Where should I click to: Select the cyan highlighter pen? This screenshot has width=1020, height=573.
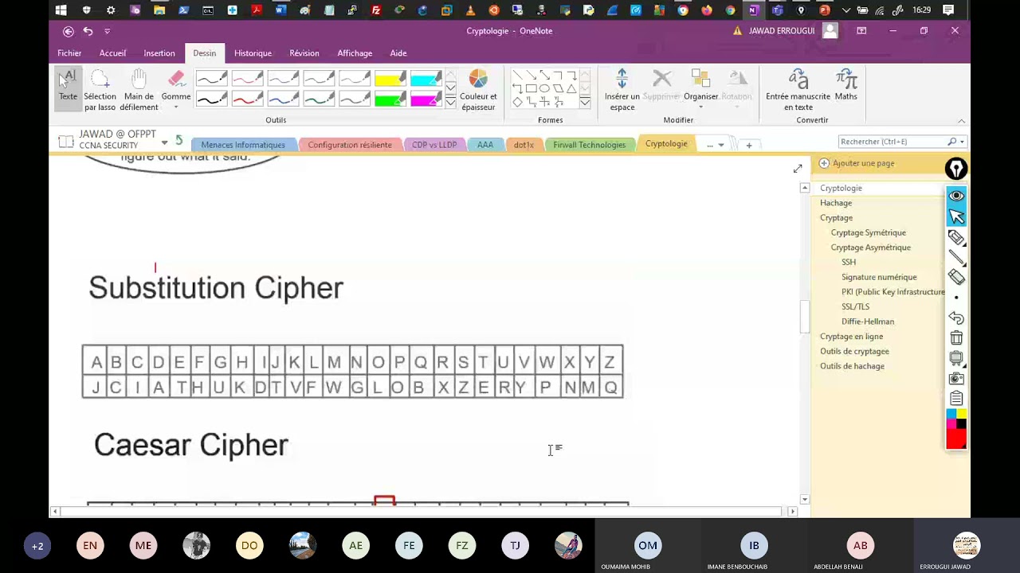pos(426,79)
